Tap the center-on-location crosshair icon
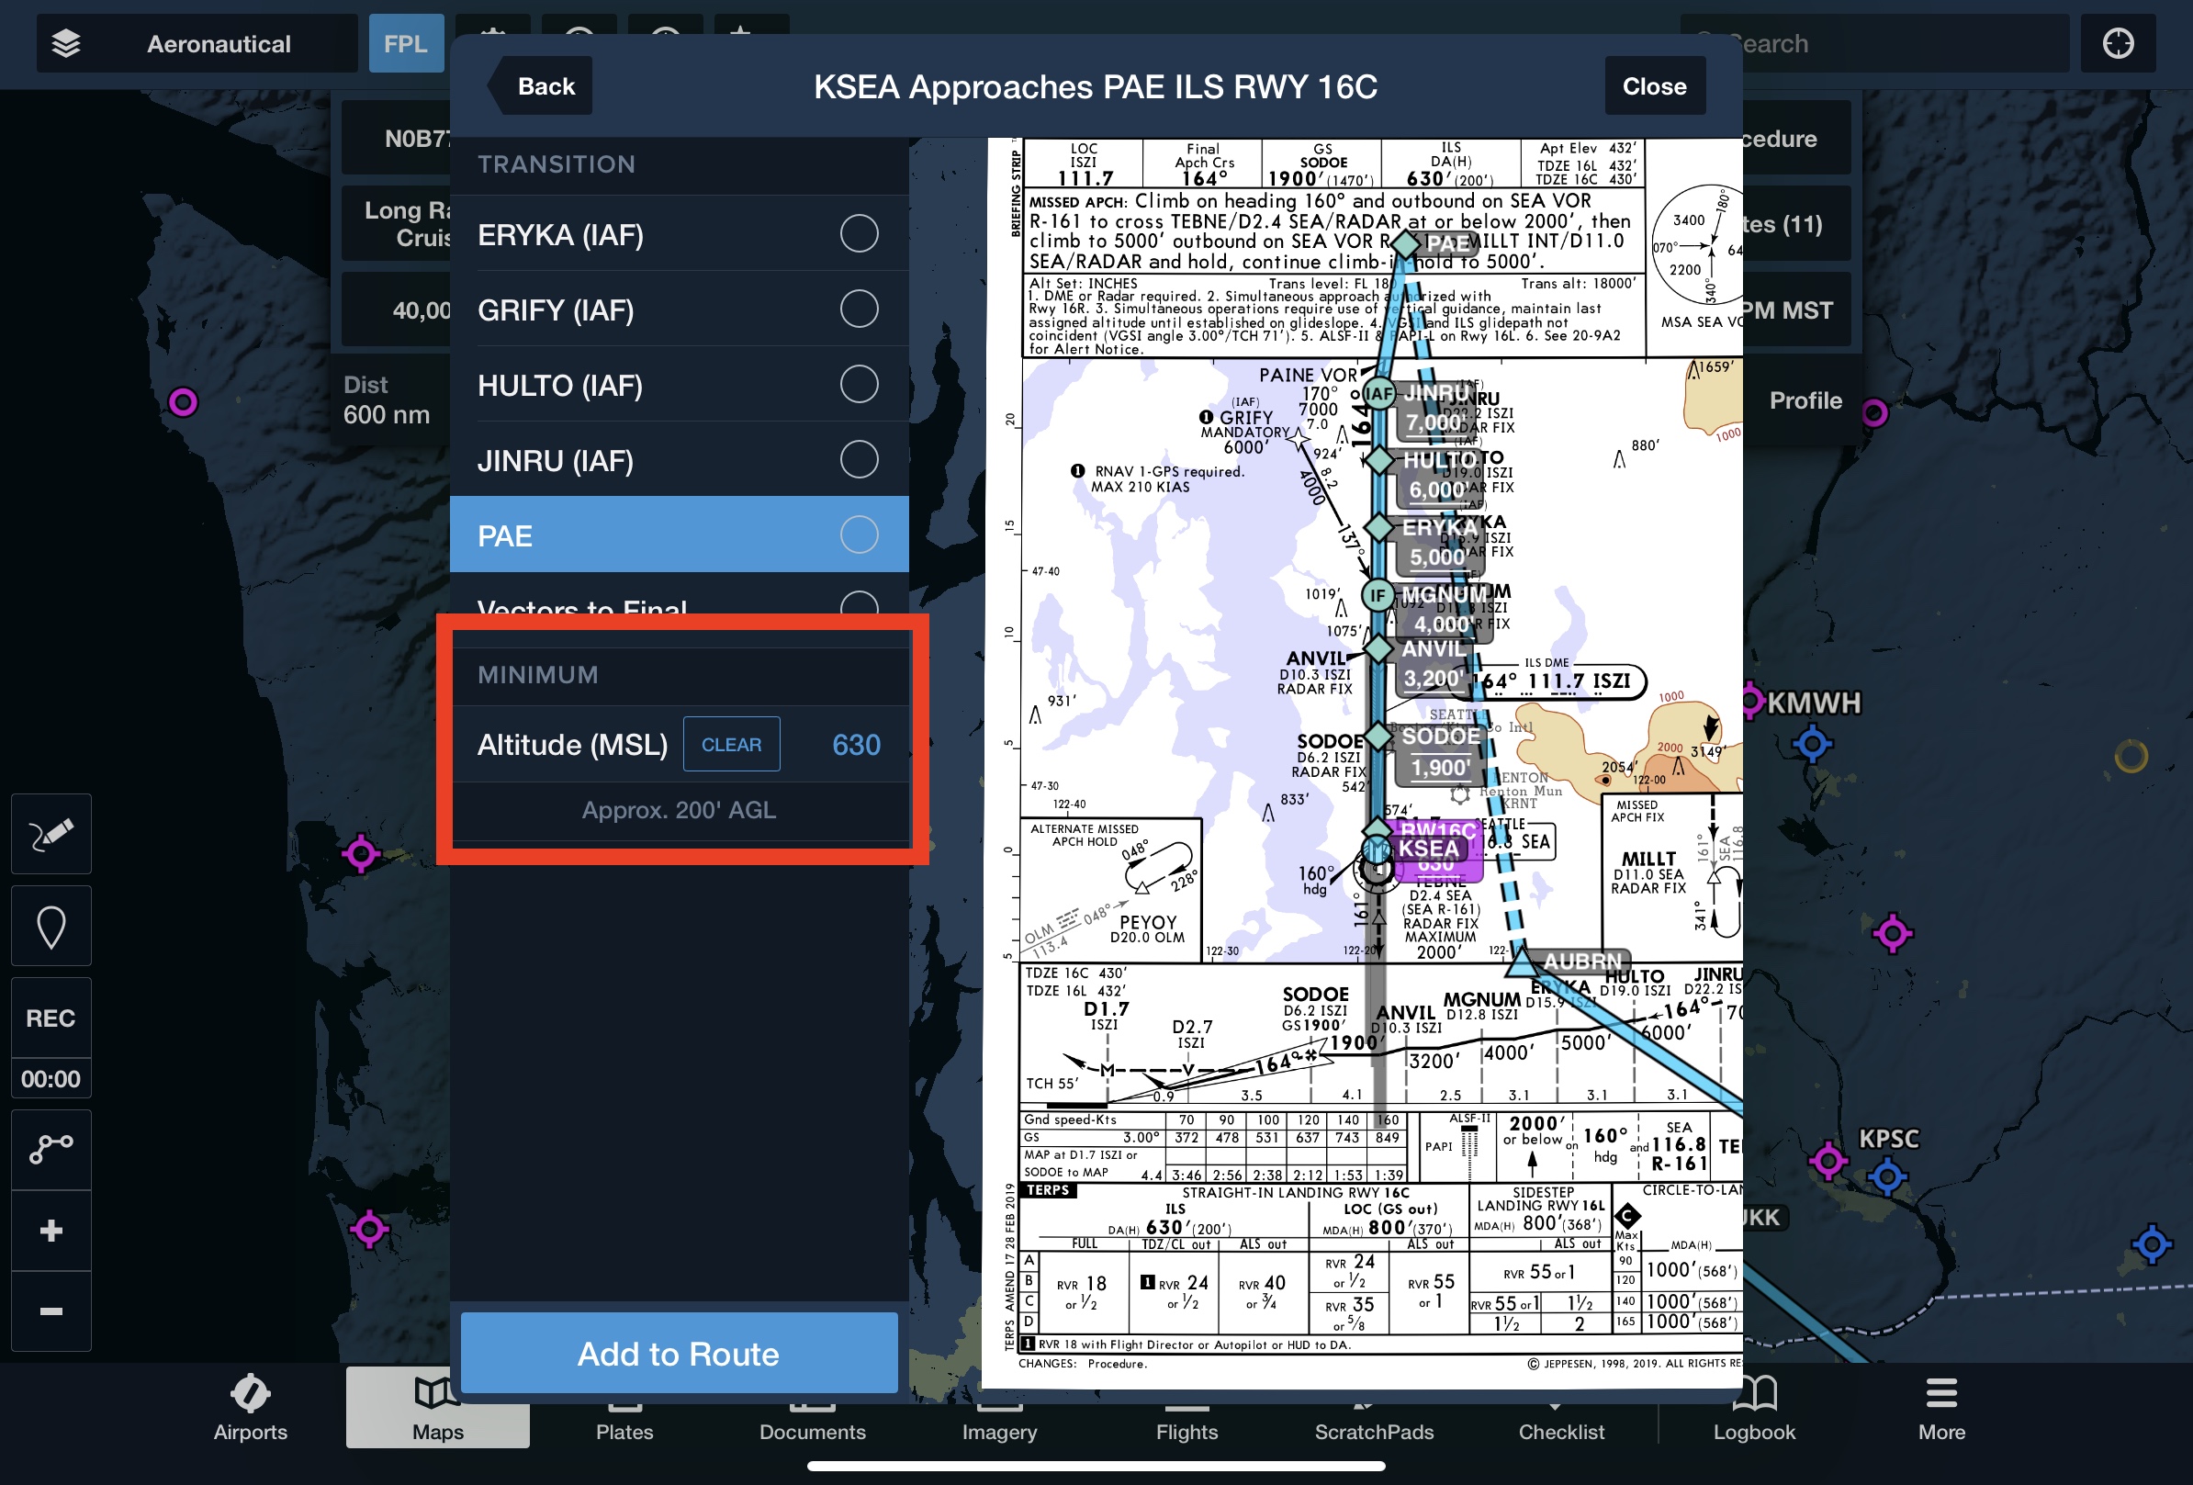 [2118, 43]
